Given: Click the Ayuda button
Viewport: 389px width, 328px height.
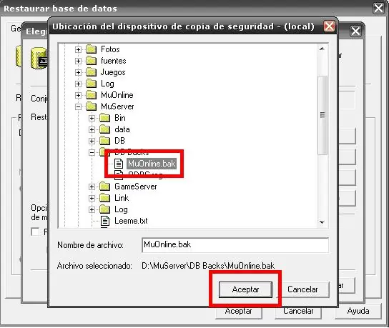Looking at the screenshot, I should point(358,311).
